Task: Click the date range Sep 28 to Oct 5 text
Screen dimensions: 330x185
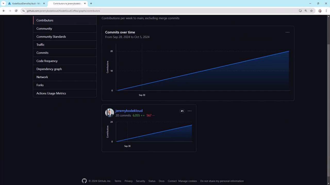Action: 127,37
